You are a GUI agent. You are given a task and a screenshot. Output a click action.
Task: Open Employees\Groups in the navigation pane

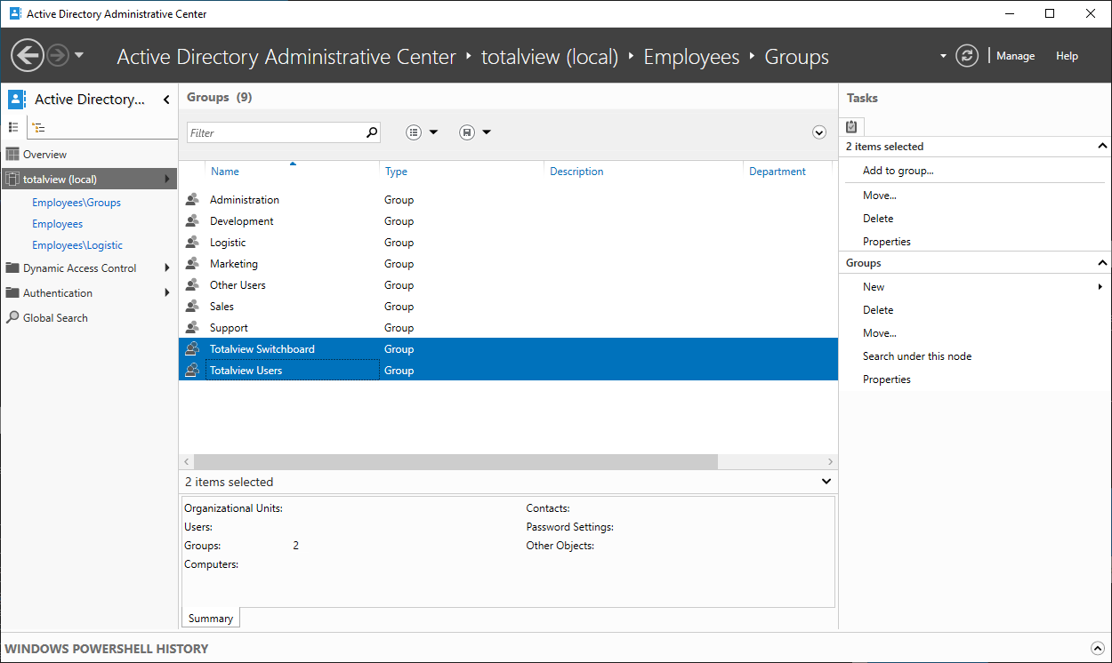77,203
